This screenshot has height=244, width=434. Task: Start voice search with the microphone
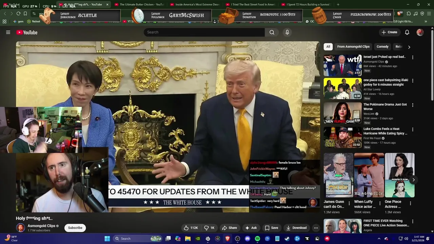287,32
